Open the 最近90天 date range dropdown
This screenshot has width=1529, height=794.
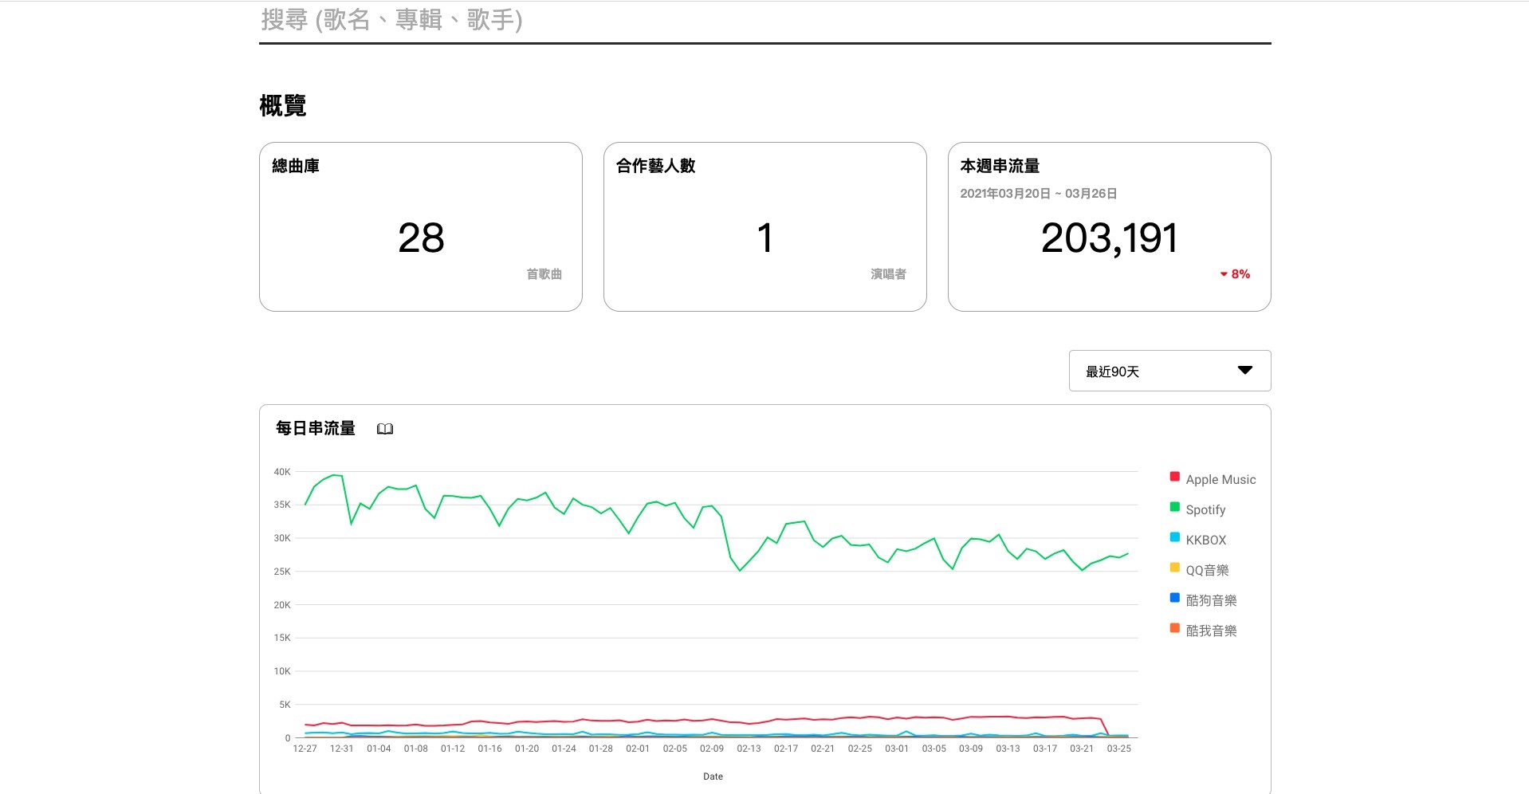[x=1169, y=371]
